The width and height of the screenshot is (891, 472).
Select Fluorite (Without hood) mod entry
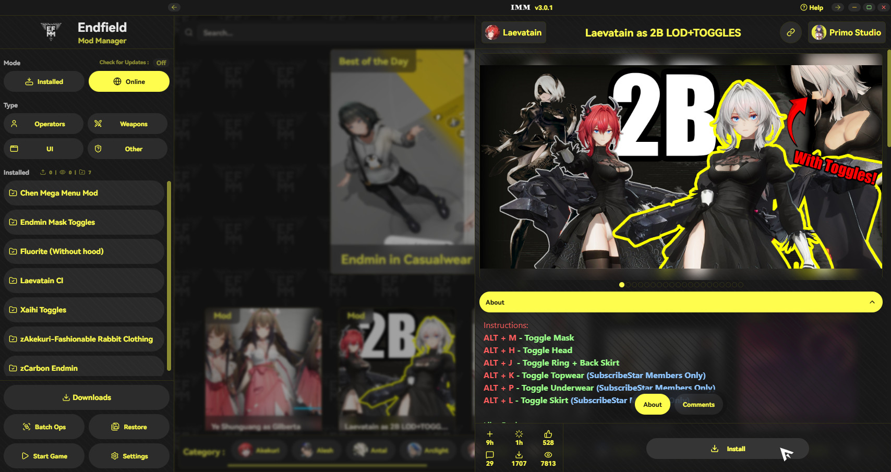pos(84,251)
